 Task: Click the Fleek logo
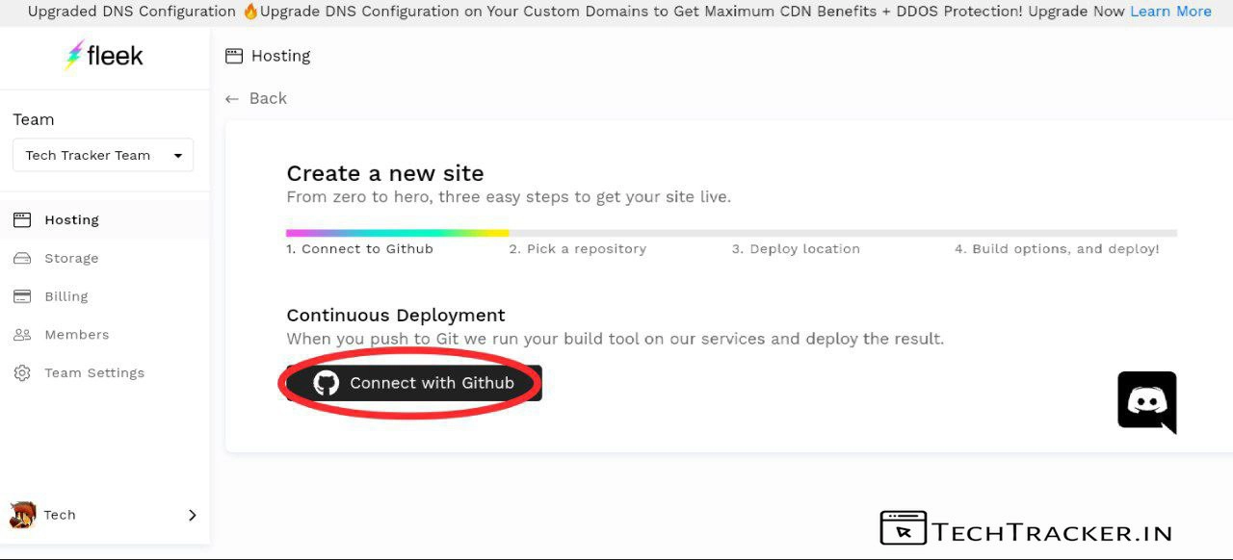pos(103,56)
